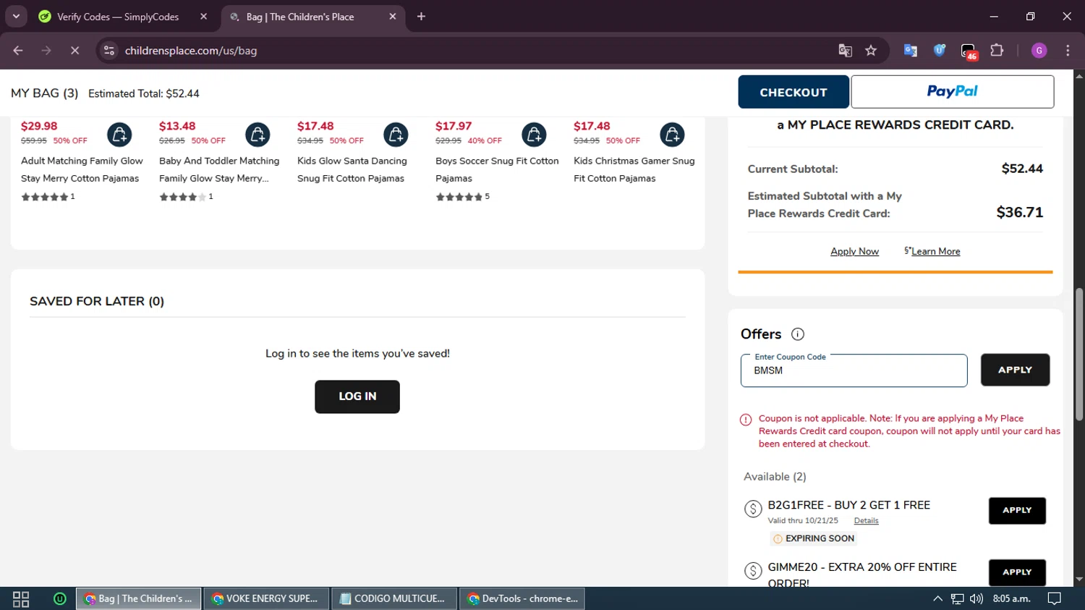Open the Chrome three-dot menu
Image resolution: width=1085 pixels, height=610 pixels.
(x=1068, y=51)
